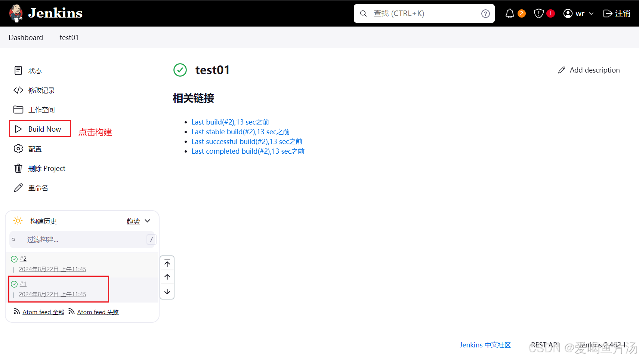Open notifications bell icon

click(510, 13)
